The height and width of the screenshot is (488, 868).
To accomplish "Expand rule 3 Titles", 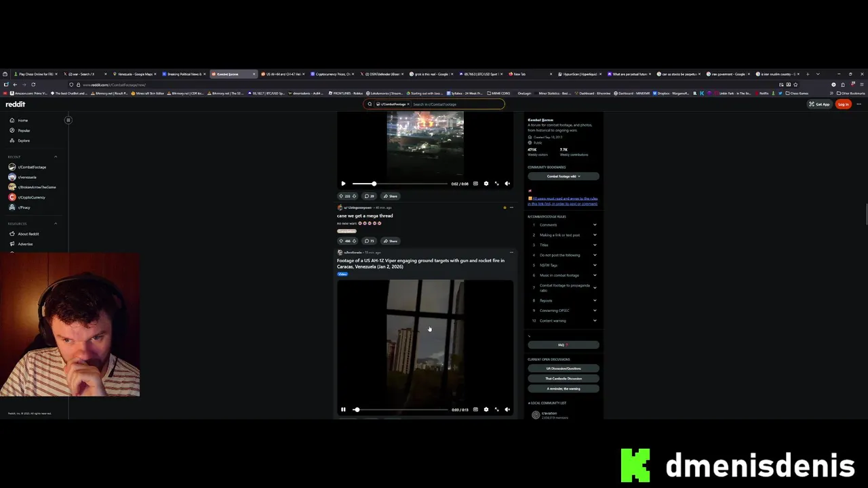I will point(564,245).
